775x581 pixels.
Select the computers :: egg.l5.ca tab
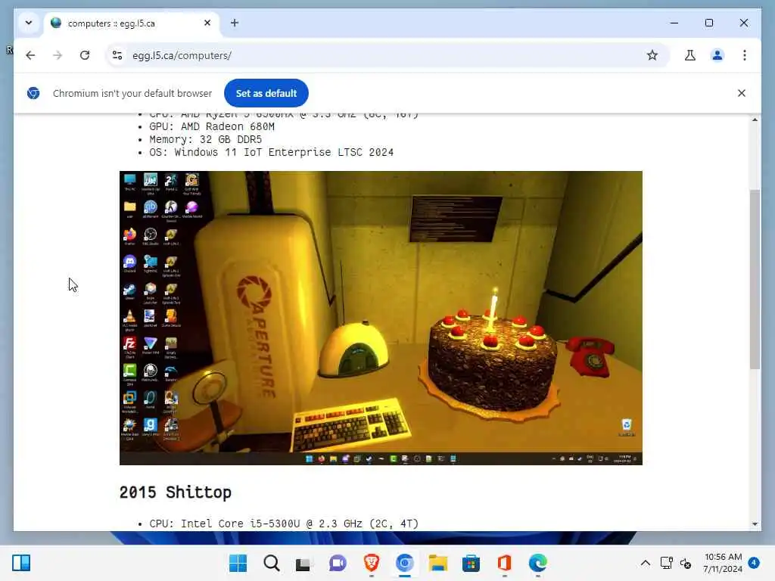coord(132,23)
